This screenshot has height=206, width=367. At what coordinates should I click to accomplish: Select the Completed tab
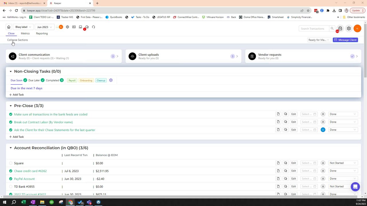52,80
